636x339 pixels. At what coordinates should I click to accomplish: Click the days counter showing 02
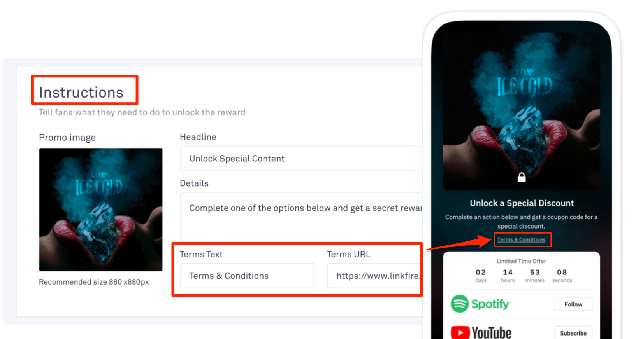(x=481, y=275)
